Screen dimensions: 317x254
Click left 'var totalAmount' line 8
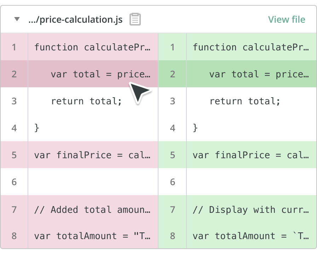(x=92, y=236)
